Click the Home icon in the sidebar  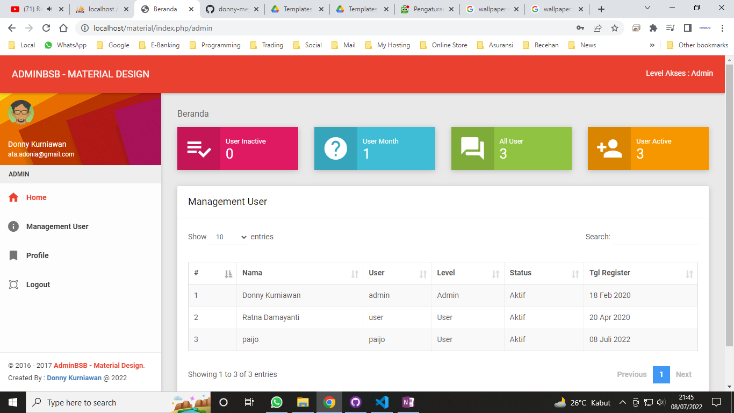[13, 197]
